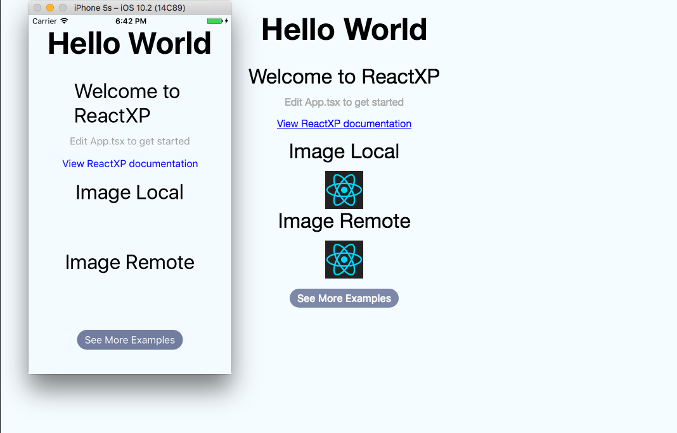Click Image Remote label in browser page
The width and height of the screenshot is (677, 433).
pos(344,221)
